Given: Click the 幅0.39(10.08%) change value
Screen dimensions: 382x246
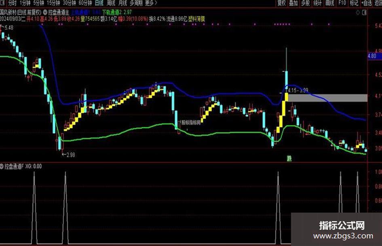Looking at the screenshot, I should tap(133, 19).
